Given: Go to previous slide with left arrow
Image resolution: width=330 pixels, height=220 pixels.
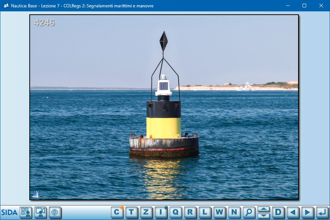Looking at the screenshot, I should 293,212.
